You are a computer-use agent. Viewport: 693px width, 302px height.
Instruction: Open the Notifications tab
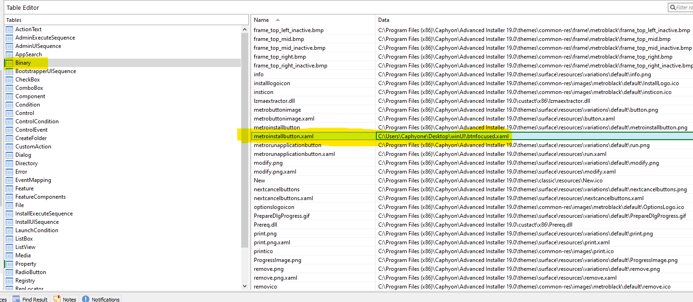[x=105, y=299]
